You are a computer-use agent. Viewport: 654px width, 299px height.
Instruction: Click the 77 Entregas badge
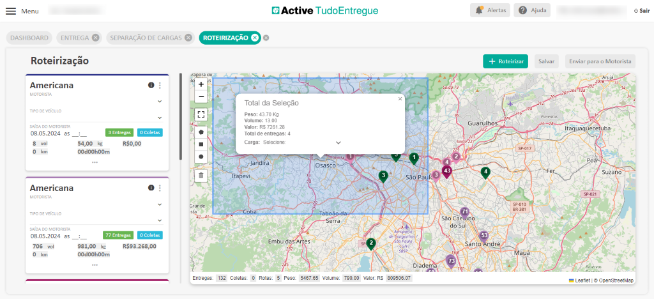pos(118,235)
